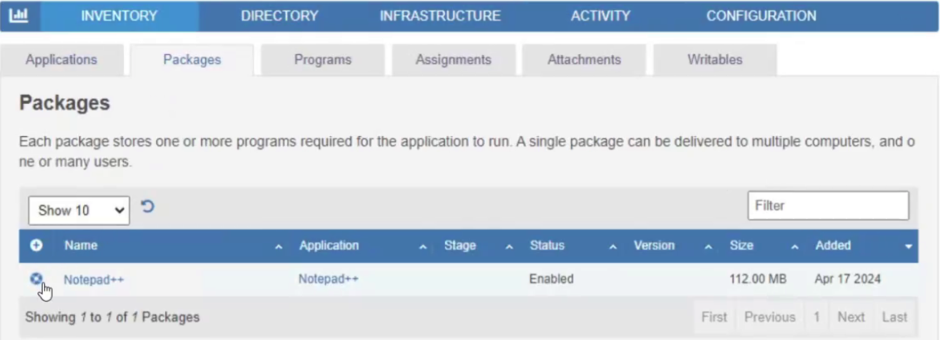Screen dimensions: 940x340
Task: Open the Writables tab
Action: [714, 60]
